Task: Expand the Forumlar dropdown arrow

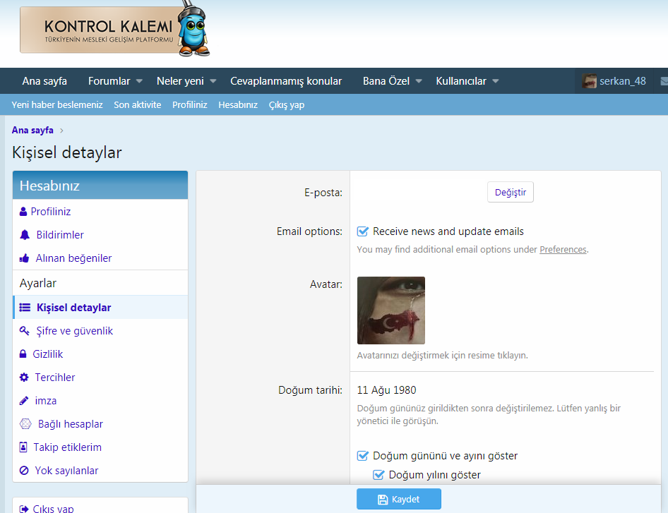Action: tap(139, 81)
